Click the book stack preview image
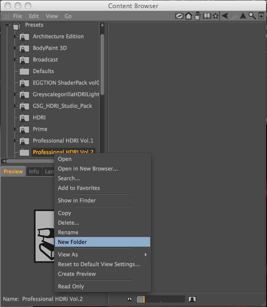This screenshot has height=307, width=267. [x=44, y=236]
